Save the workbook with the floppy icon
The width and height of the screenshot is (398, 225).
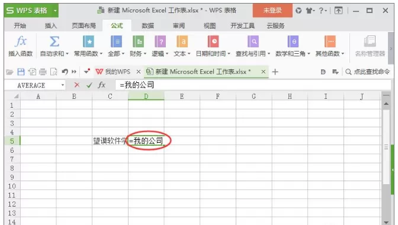(x=21, y=72)
